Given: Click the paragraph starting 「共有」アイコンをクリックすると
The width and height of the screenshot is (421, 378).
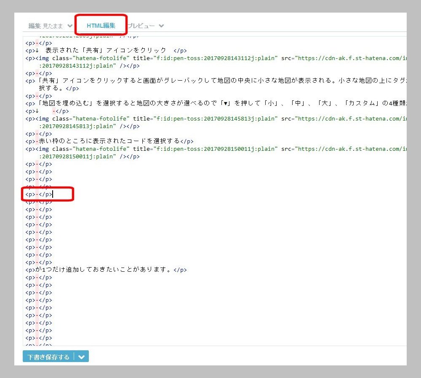Looking at the screenshot, I should click(216, 80).
